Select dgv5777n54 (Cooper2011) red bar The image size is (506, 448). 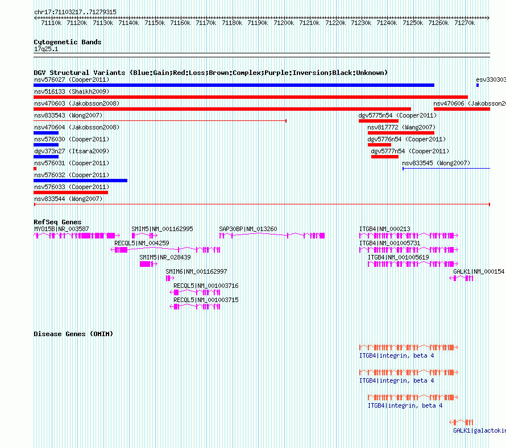385,157
